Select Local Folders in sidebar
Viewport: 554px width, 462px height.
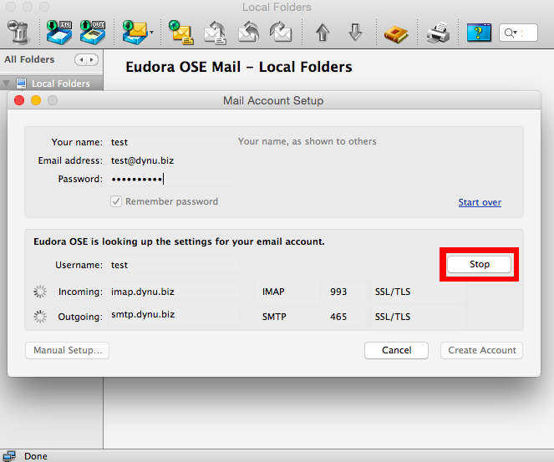click(53, 84)
